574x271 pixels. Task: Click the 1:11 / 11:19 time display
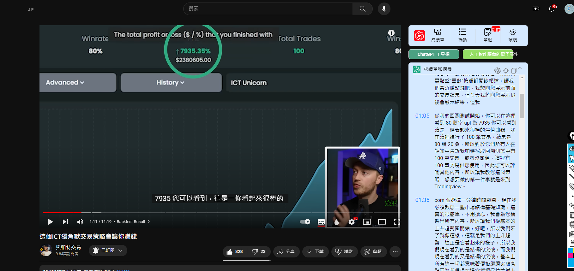(100, 222)
